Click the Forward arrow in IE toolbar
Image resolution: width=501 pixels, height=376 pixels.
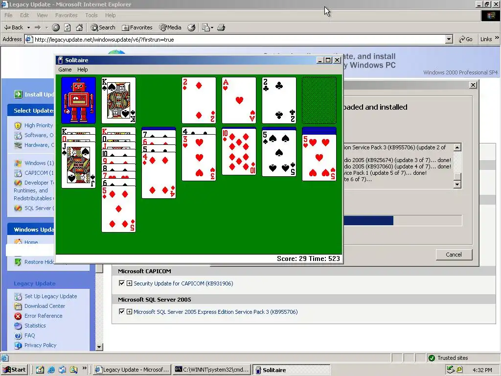tap(38, 27)
